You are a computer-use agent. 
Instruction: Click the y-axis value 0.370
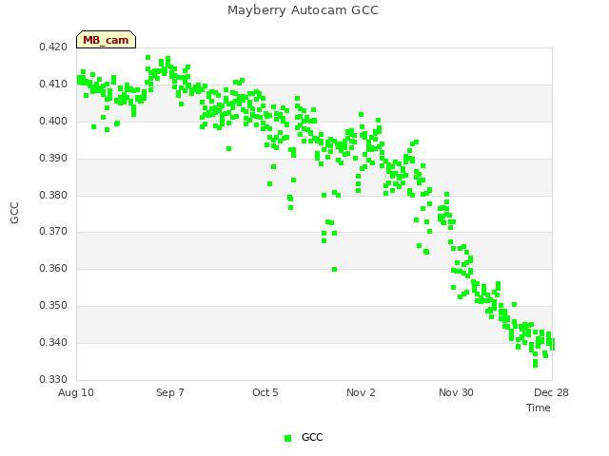(53, 232)
